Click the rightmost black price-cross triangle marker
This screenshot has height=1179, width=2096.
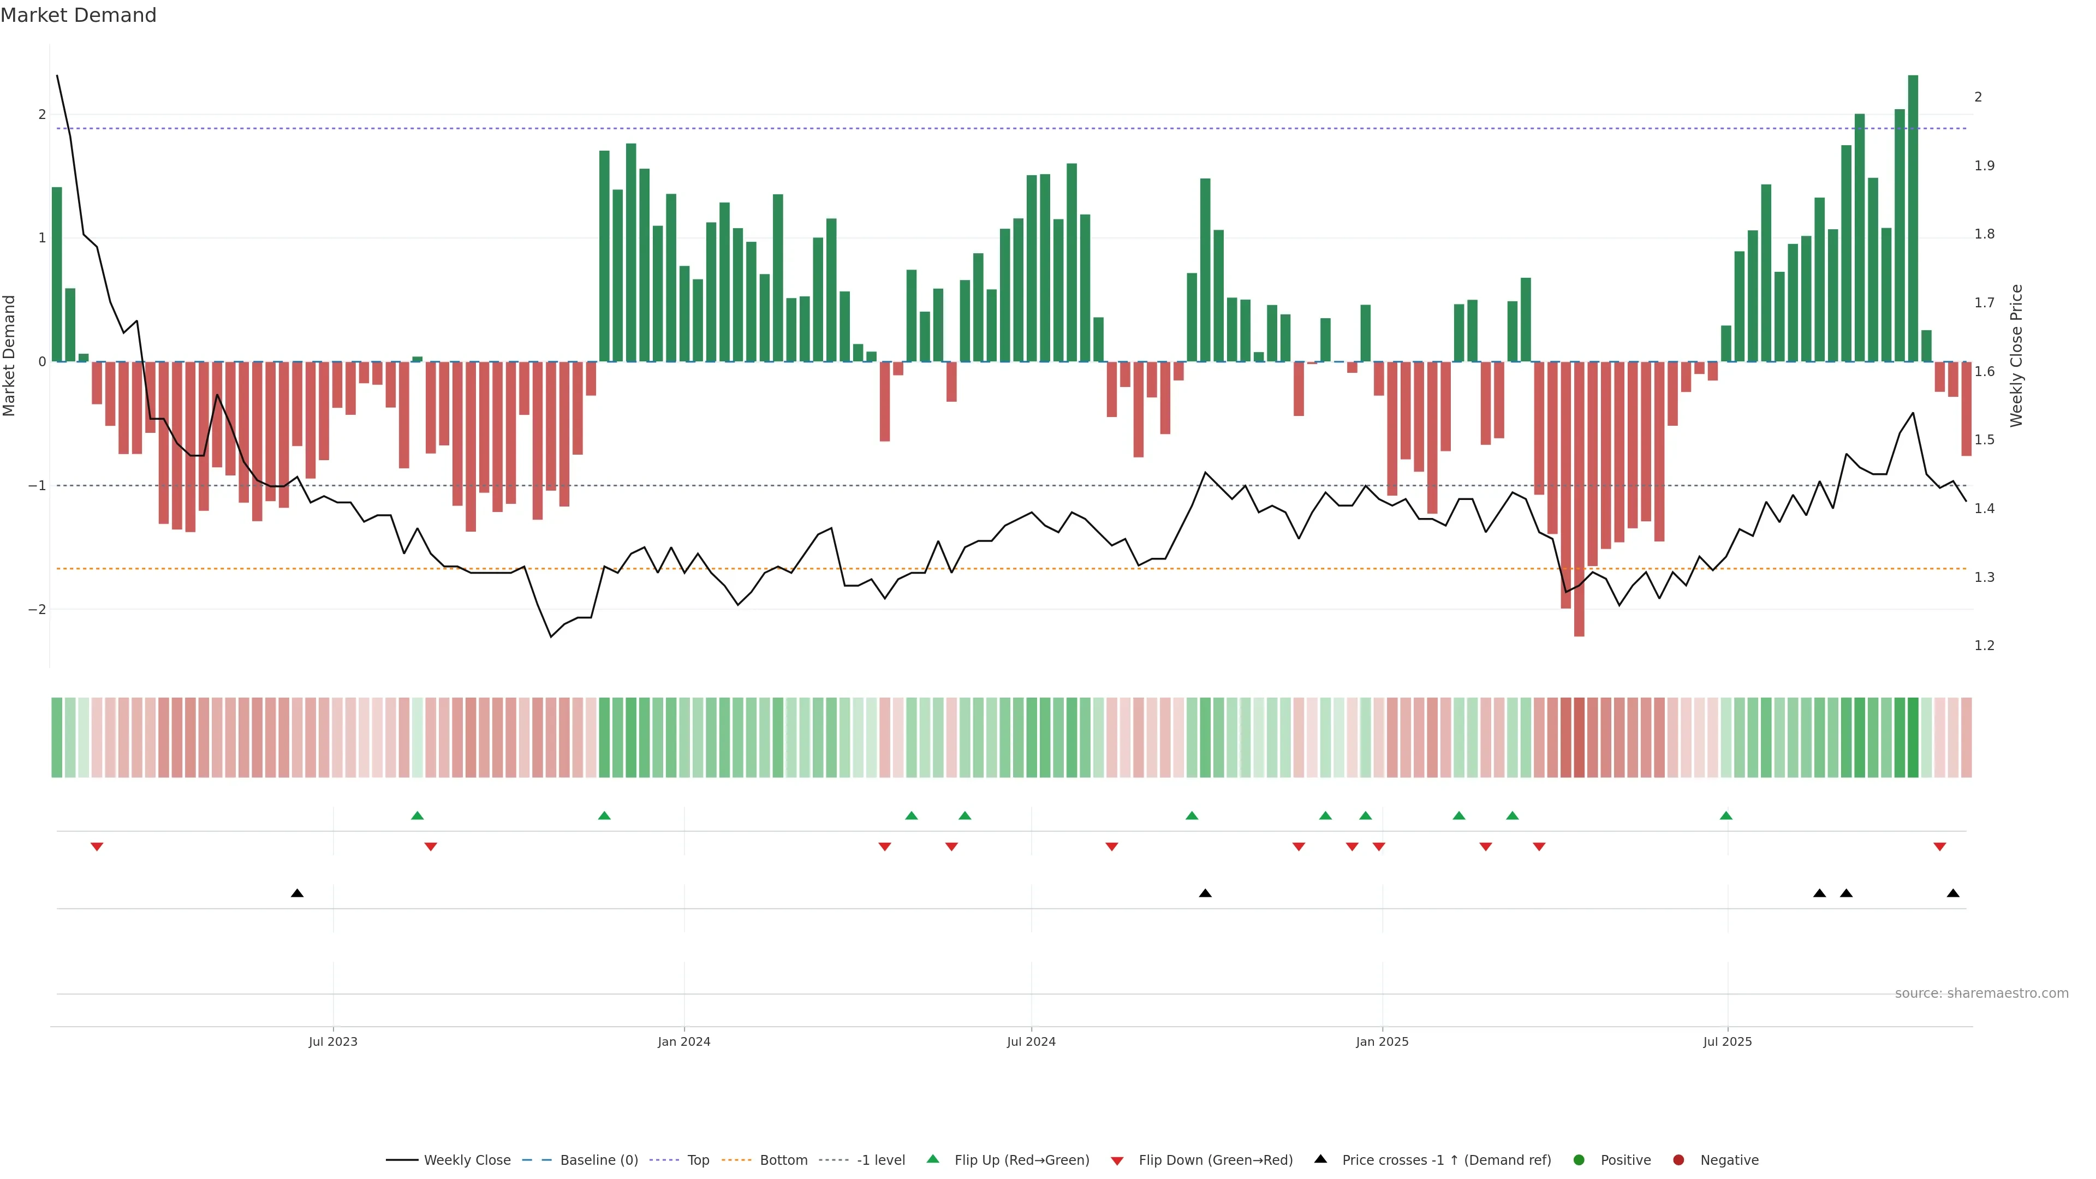click(1953, 894)
